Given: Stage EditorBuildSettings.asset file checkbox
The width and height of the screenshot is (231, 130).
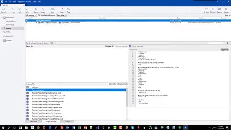Looking at the screenshot, I should [x=27, y=101].
